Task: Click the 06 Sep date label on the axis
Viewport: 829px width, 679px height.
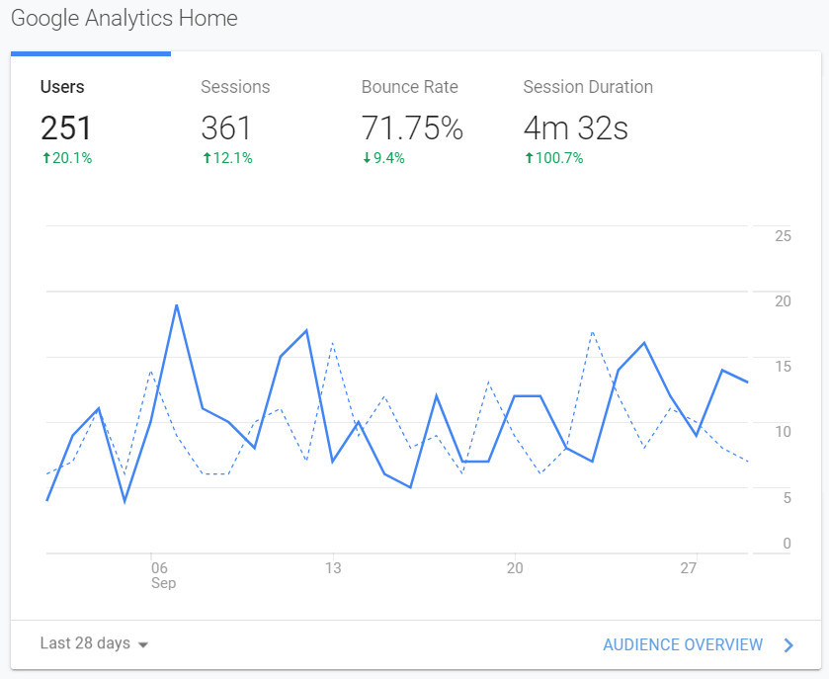Action: [163, 575]
